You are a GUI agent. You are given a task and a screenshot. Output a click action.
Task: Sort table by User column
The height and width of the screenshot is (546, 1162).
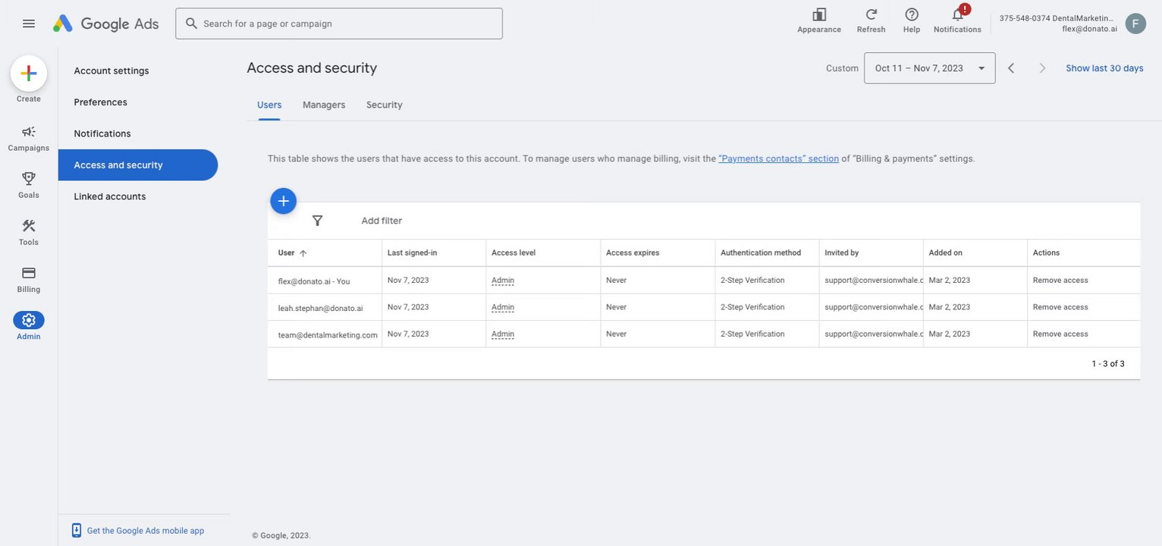tap(287, 253)
